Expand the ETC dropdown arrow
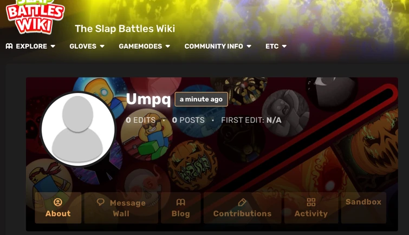 point(284,46)
